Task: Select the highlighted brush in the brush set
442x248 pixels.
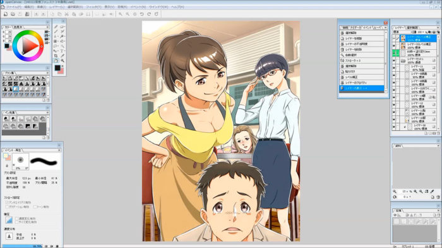Action: 16,89
